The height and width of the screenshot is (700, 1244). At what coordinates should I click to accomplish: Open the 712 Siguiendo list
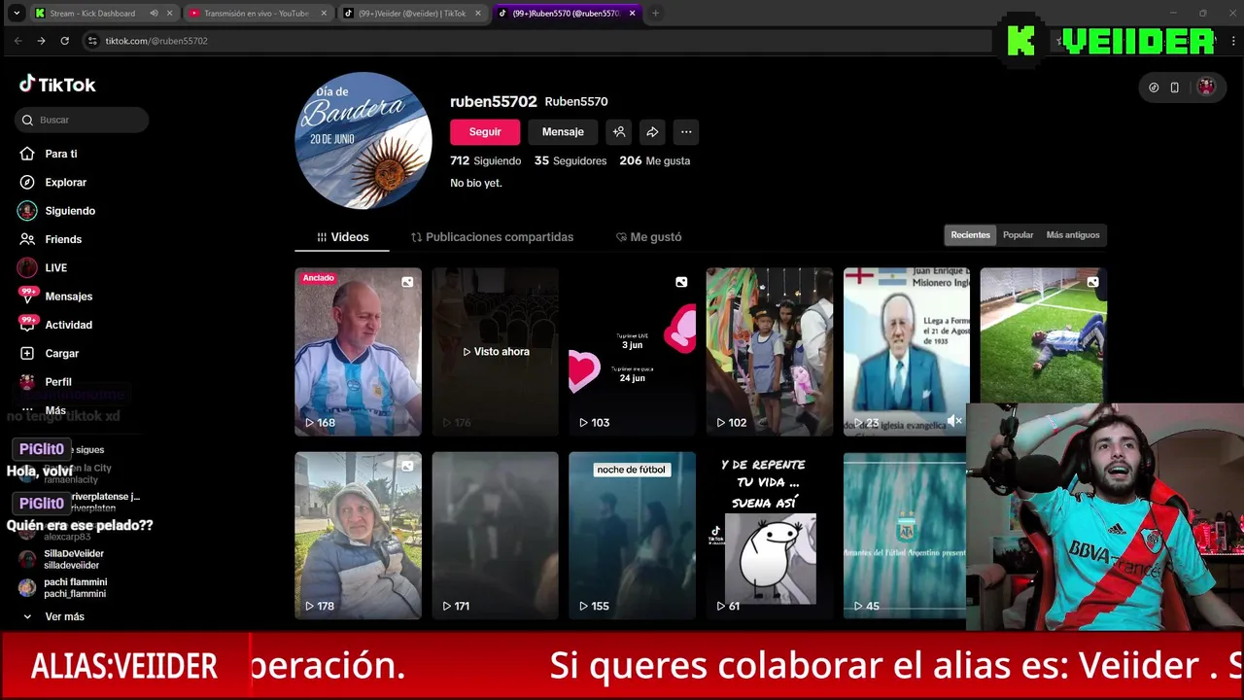pyautogui.click(x=486, y=160)
